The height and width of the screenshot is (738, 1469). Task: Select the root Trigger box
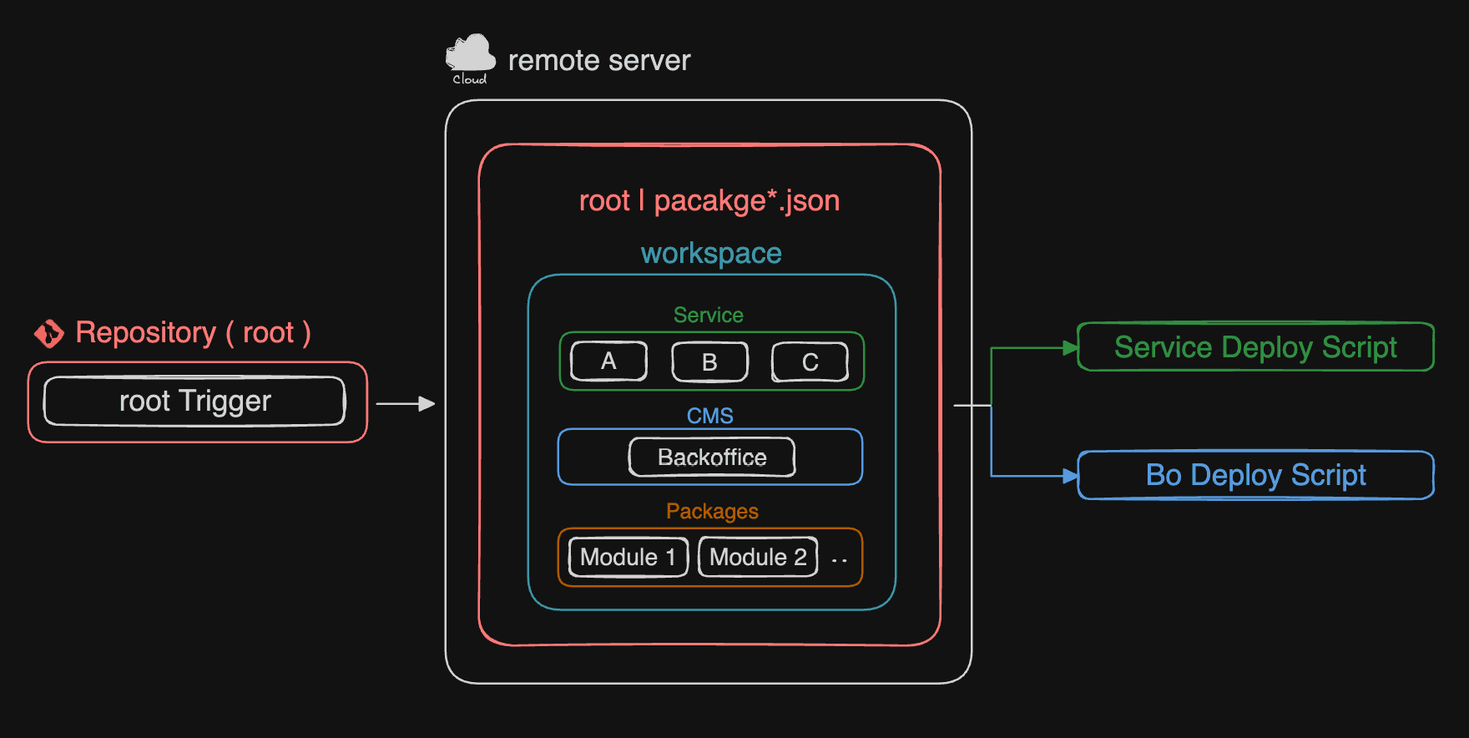tap(194, 402)
